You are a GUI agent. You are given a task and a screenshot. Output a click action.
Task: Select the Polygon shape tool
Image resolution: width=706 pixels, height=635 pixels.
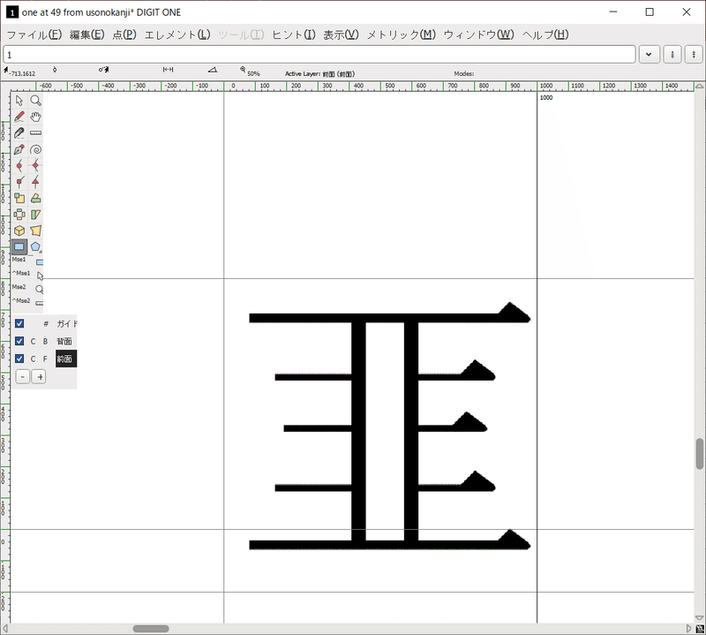point(35,246)
